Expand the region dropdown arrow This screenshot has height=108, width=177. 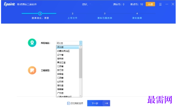81,43
